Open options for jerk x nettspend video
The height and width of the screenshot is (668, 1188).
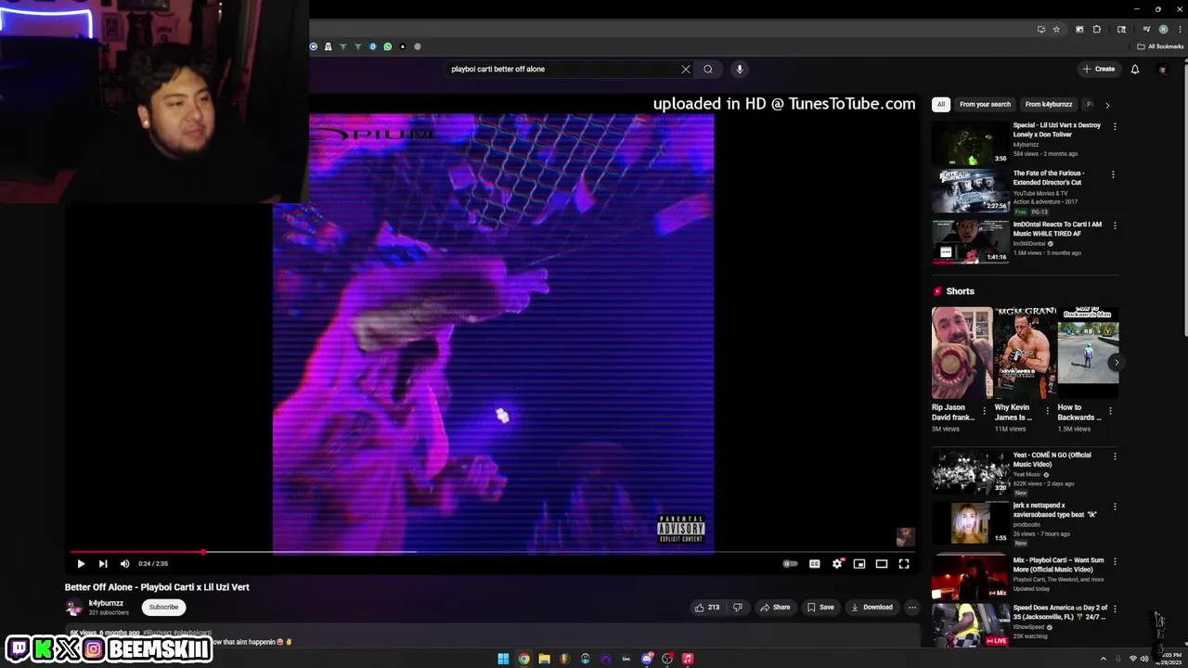coord(1115,507)
